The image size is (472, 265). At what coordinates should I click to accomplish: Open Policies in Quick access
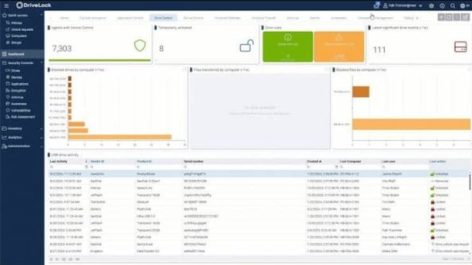point(17,23)
